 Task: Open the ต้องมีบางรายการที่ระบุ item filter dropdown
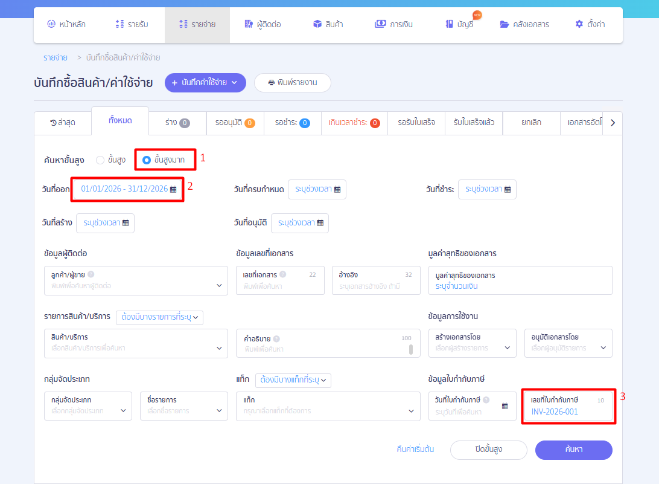(160, 317)
